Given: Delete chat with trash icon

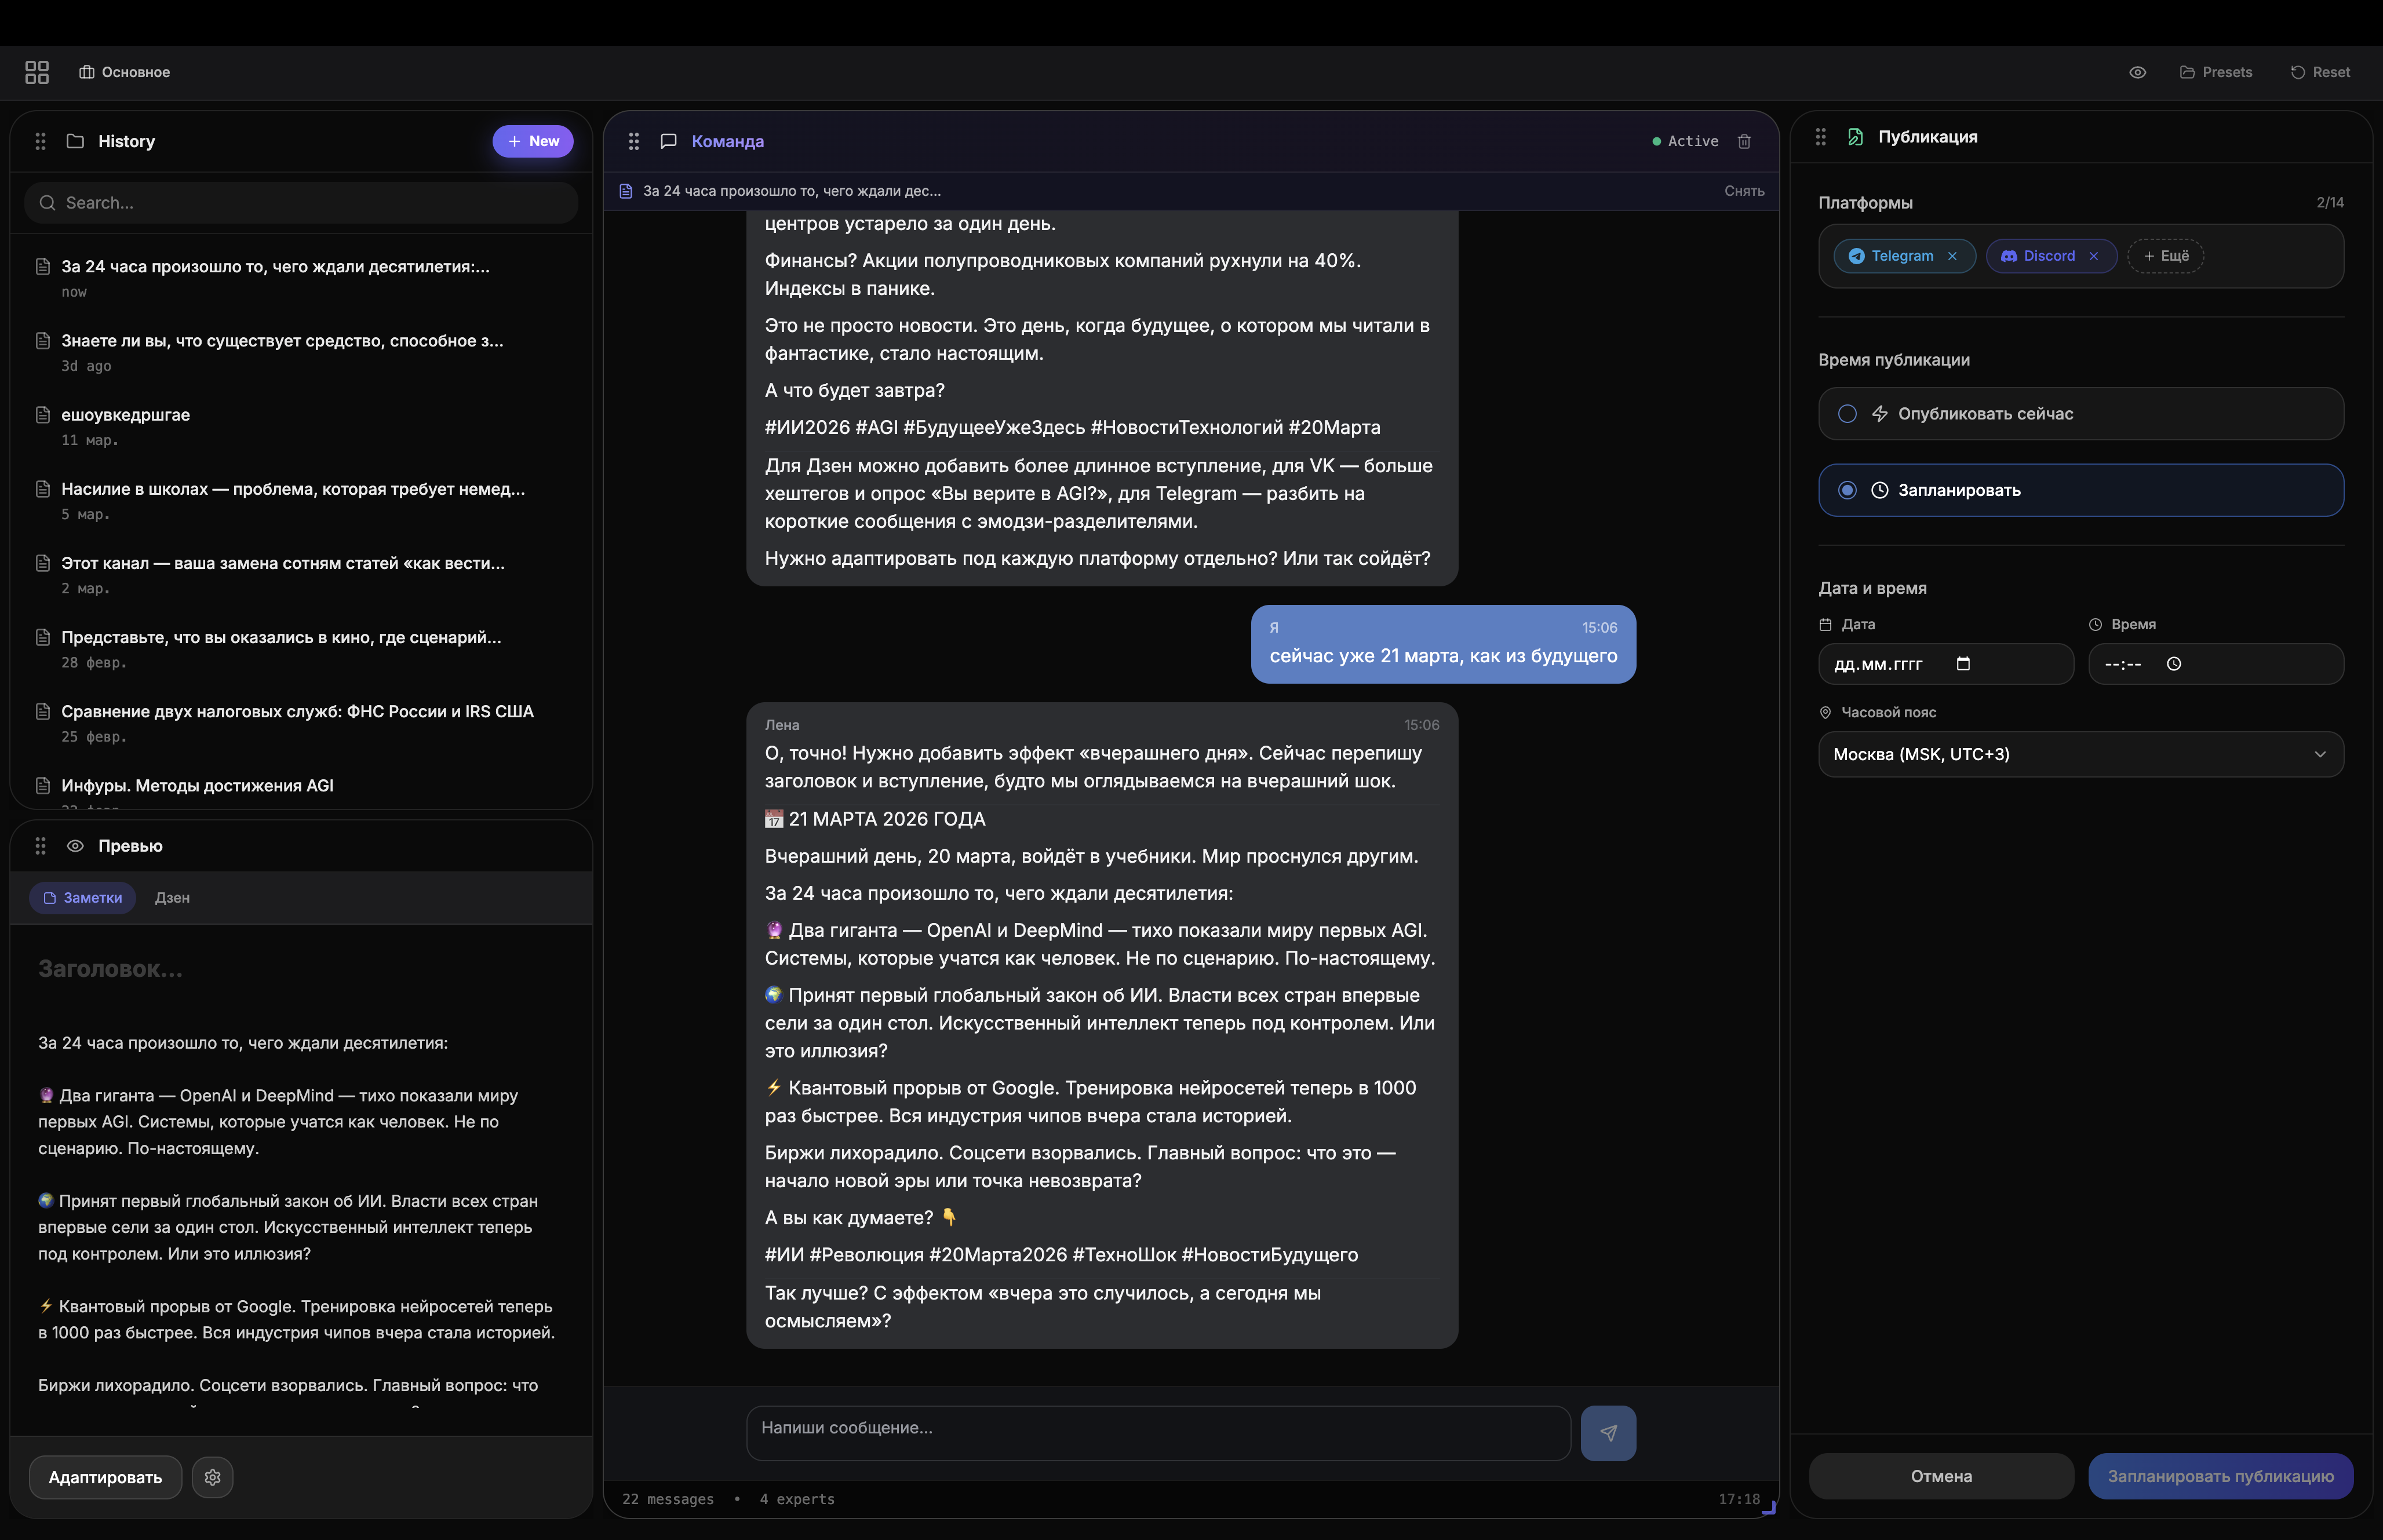Looking at the screenshot, I should 1744,141.
